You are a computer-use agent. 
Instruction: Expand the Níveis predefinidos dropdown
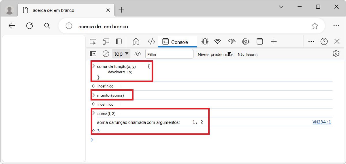[215, 54]
